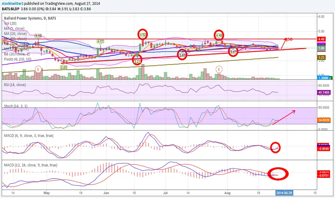Image resolution: width=335 pixels, height=198 pixels.
Task: Click the 4.48 pivot high label
Action: 38,36
